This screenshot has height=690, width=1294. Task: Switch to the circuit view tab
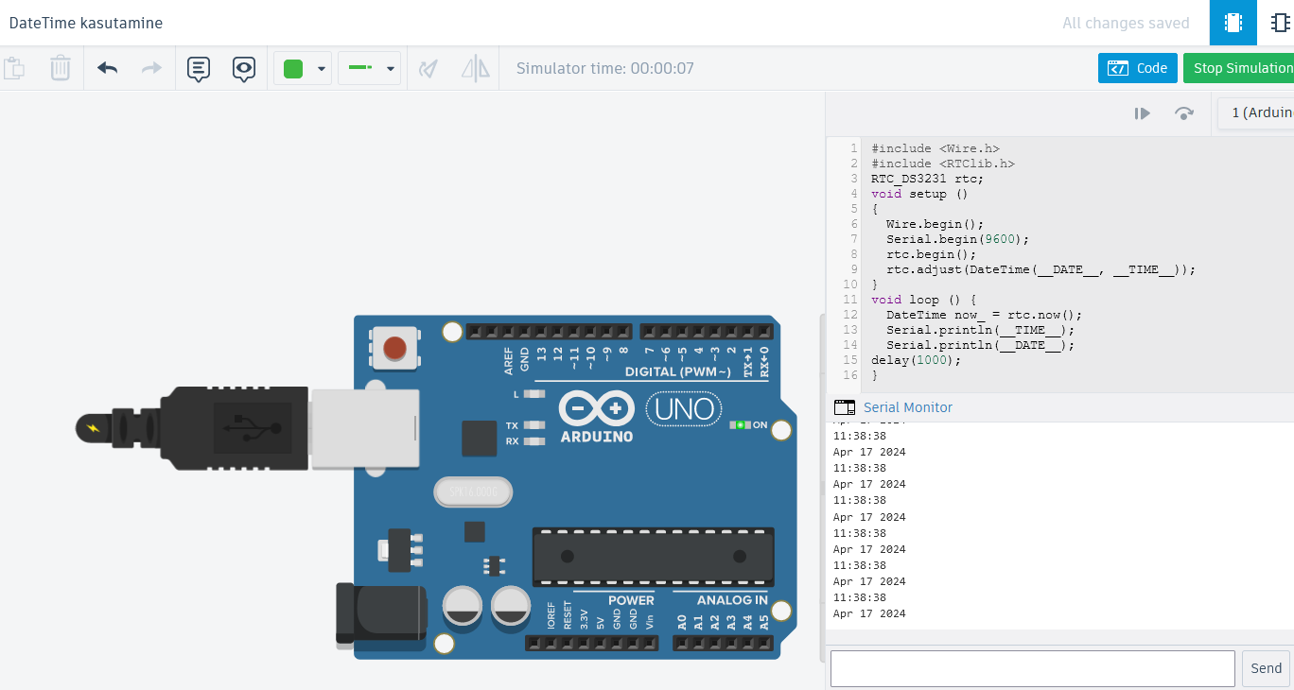1233,23
